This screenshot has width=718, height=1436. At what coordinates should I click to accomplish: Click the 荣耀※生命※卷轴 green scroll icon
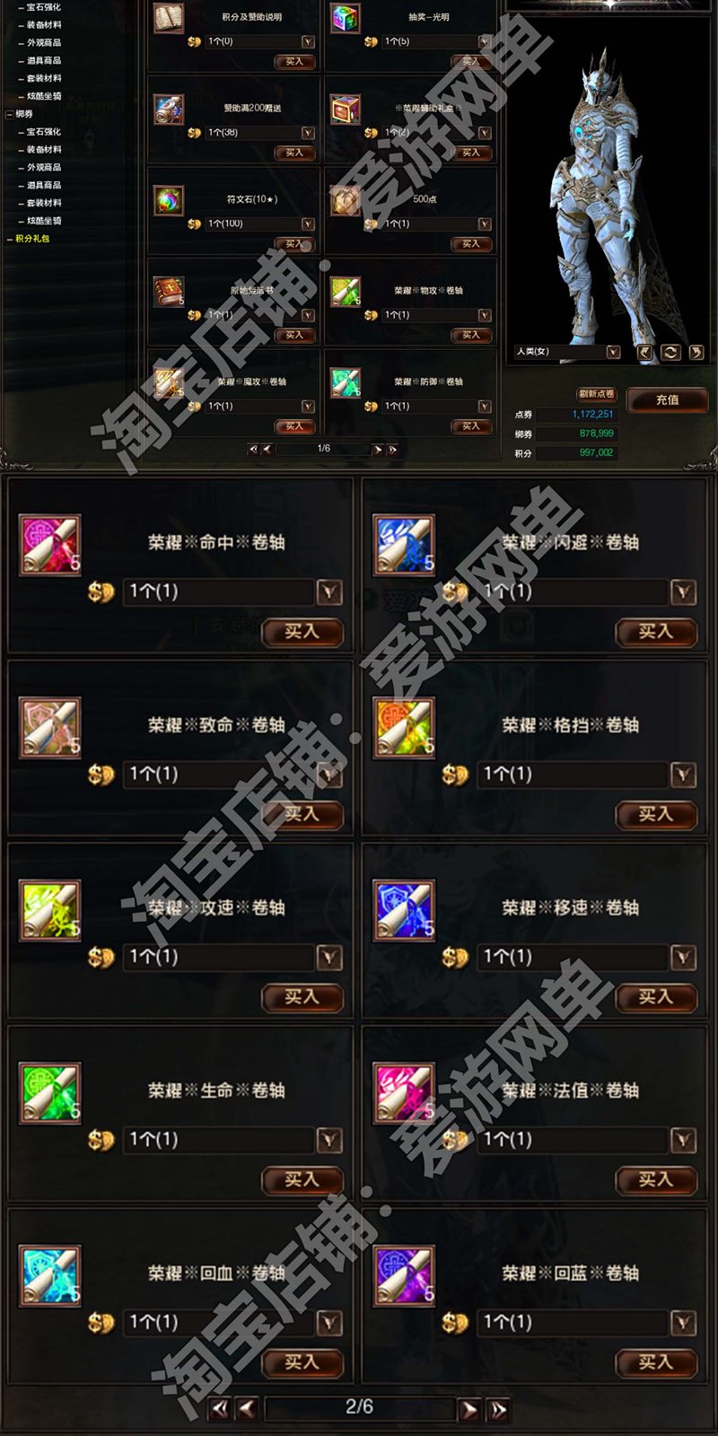[x=50, y=1092]
